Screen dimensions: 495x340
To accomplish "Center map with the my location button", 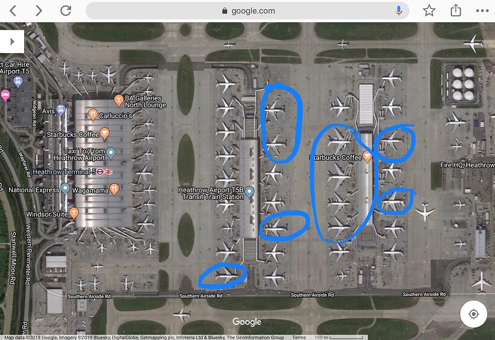I will click(473, 314).
